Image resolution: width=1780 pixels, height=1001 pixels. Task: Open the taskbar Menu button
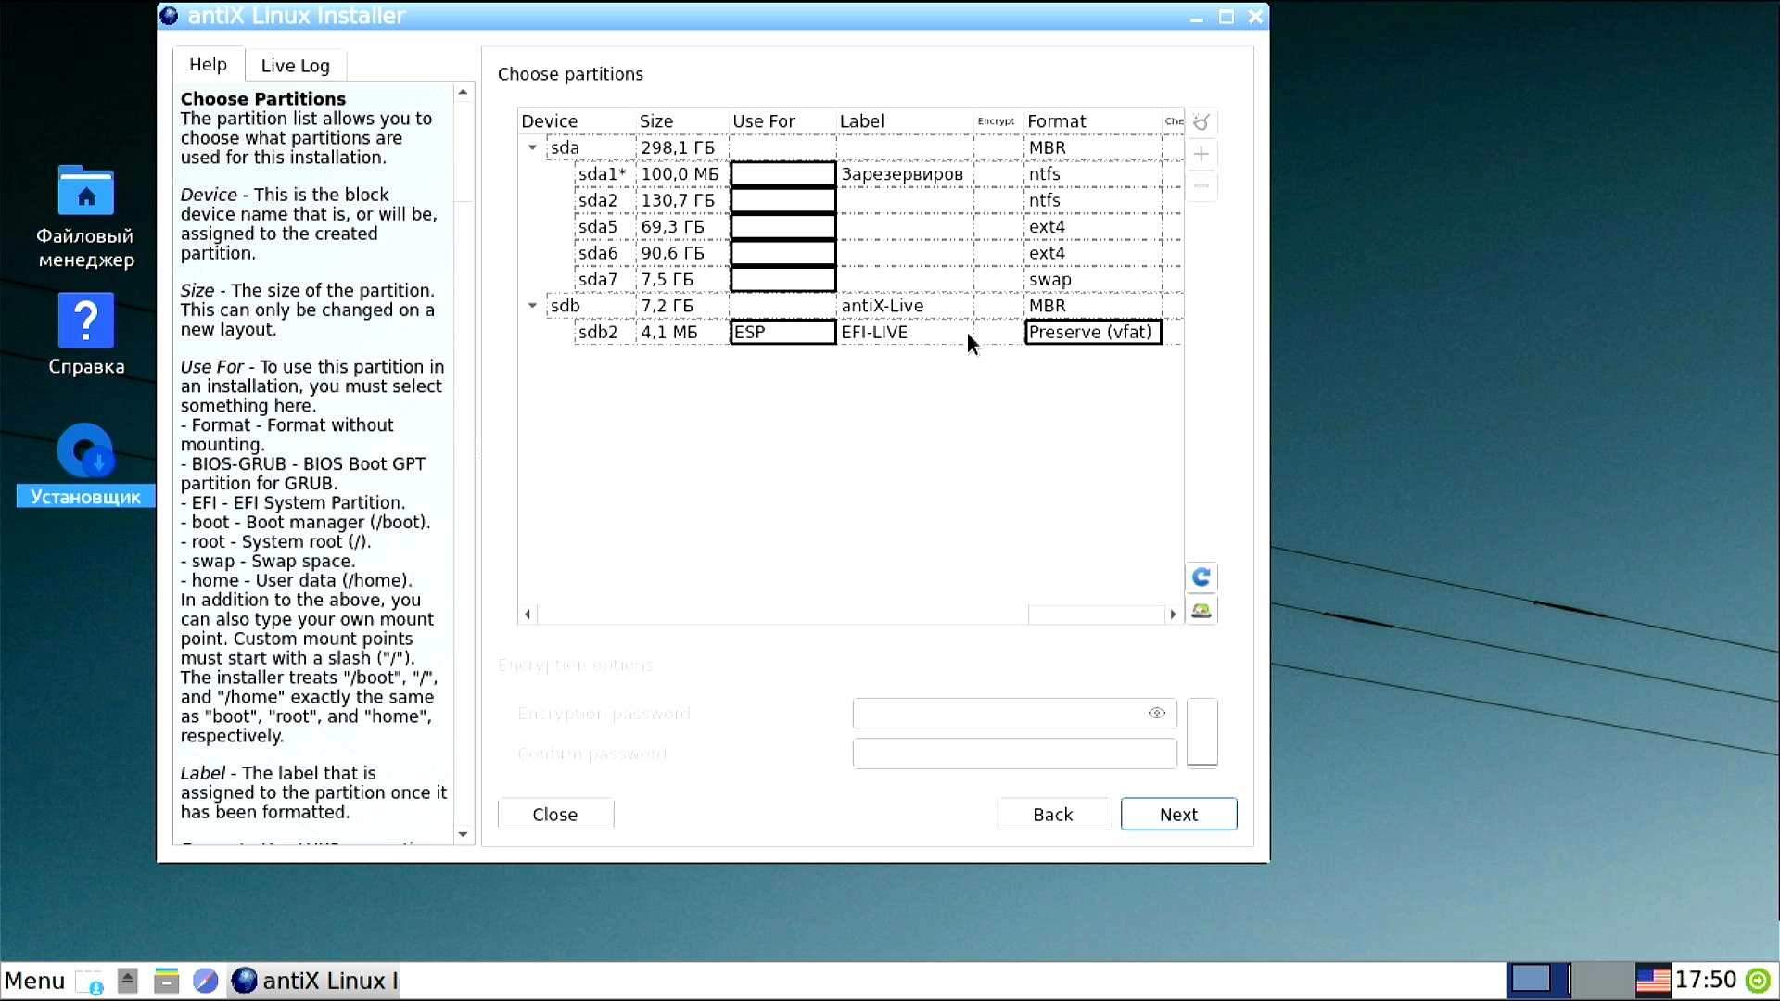[x=35, y=981]
